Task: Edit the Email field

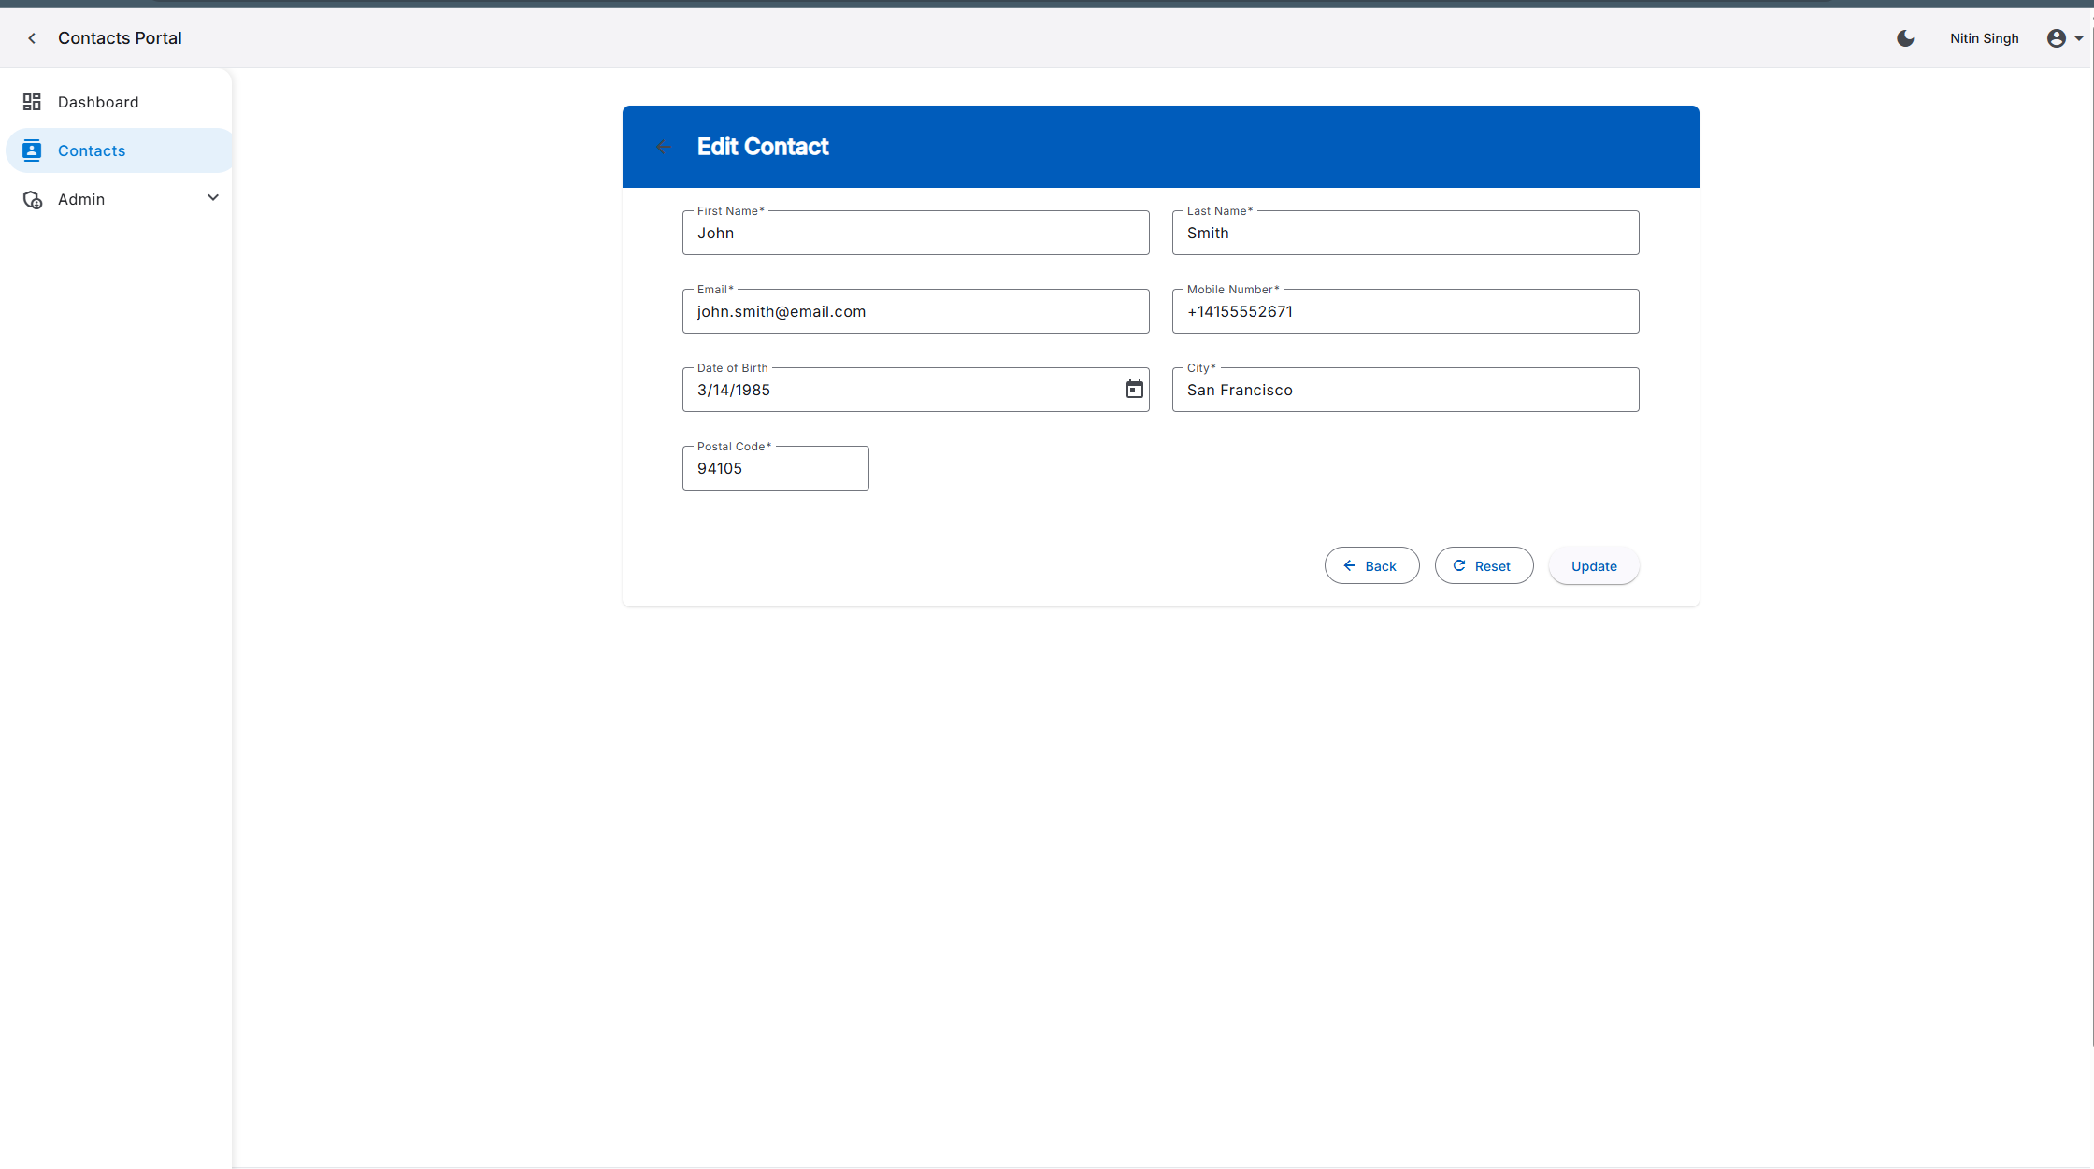Action: click(915, 311)
